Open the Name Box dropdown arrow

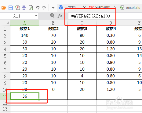point(36,16)
